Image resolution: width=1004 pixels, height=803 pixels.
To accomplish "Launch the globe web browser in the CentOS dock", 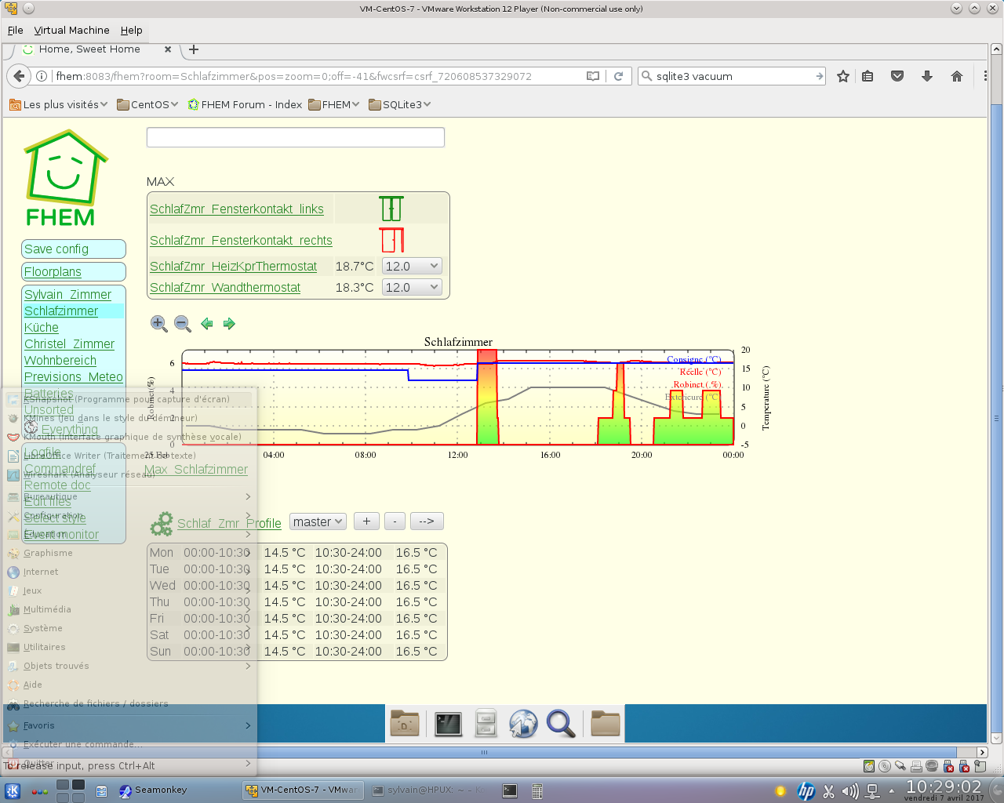I will [523, 723].
